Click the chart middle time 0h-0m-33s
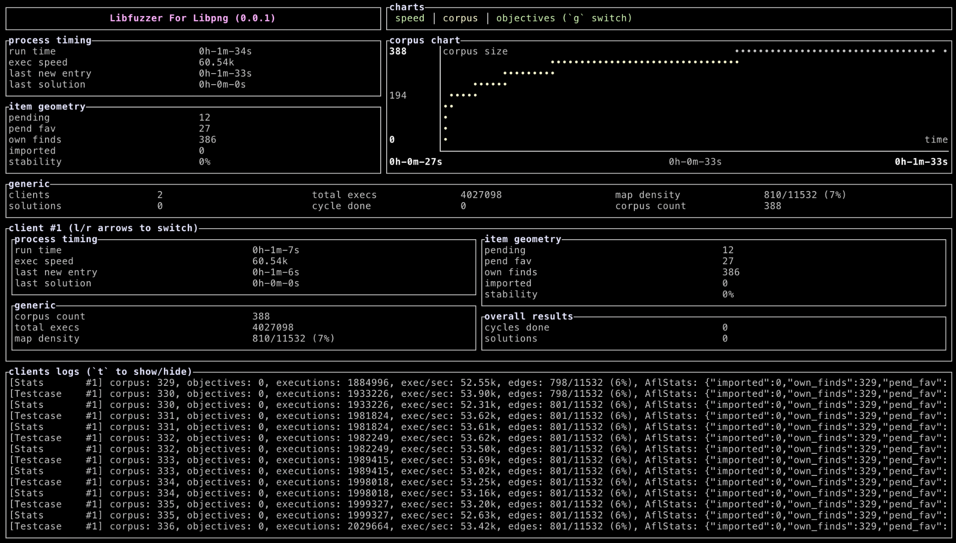The image size is (956, 543). tap(695, 162)
